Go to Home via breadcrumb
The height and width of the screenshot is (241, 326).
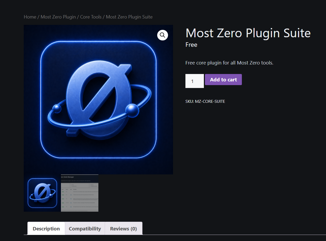[x=30, y=17]
